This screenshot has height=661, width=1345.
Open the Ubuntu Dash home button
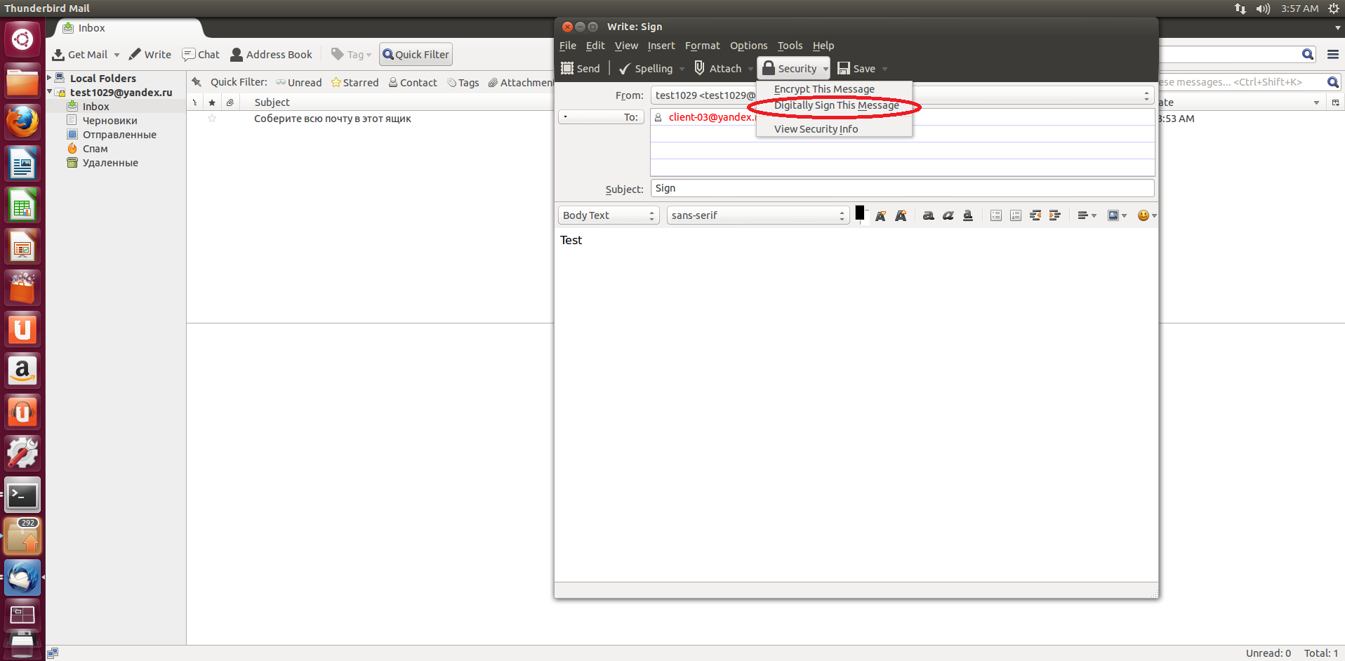[22, 39]
